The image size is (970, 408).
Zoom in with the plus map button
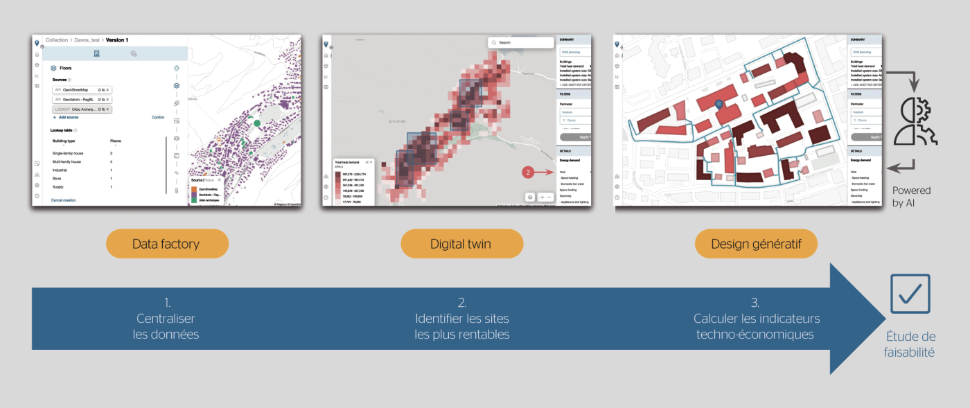[x=542, y=197]
